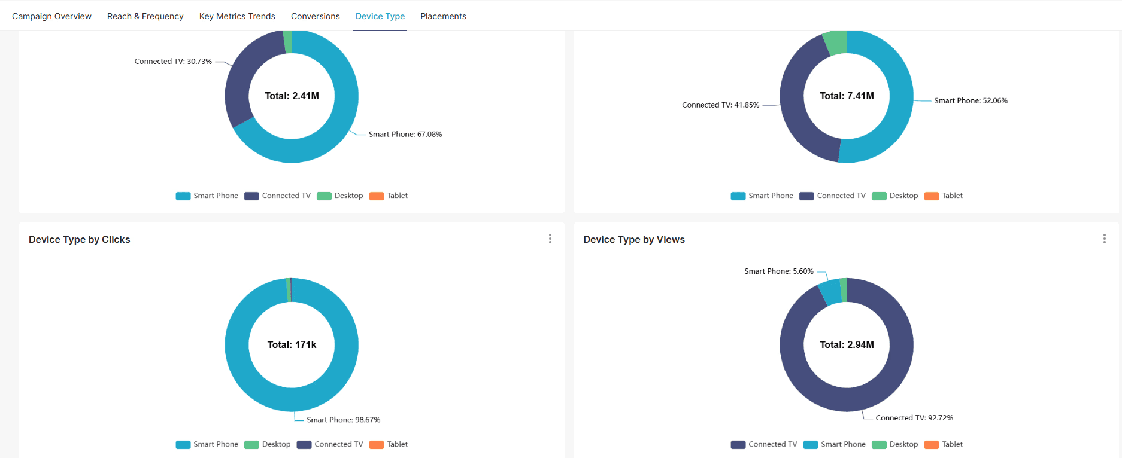This screenshot has height=458, width=1122.
Task: Toggle Tablet legend in Views chart
Action: click(x=944, y=444)
